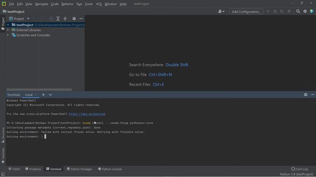
Task: Click Run with Coverage icon
Action: click(x=282, y=11)
